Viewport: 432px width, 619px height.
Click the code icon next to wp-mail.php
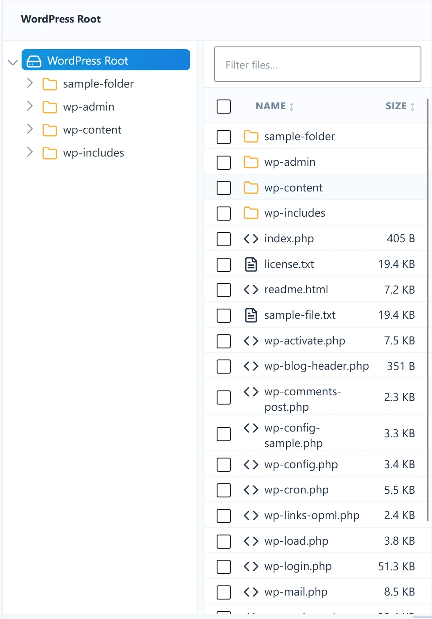click(251, 592)
